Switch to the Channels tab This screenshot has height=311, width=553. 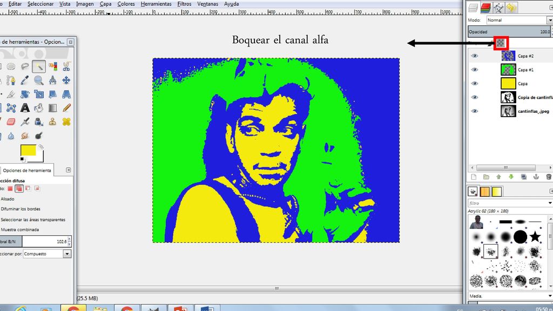click(x=485, y=8)
